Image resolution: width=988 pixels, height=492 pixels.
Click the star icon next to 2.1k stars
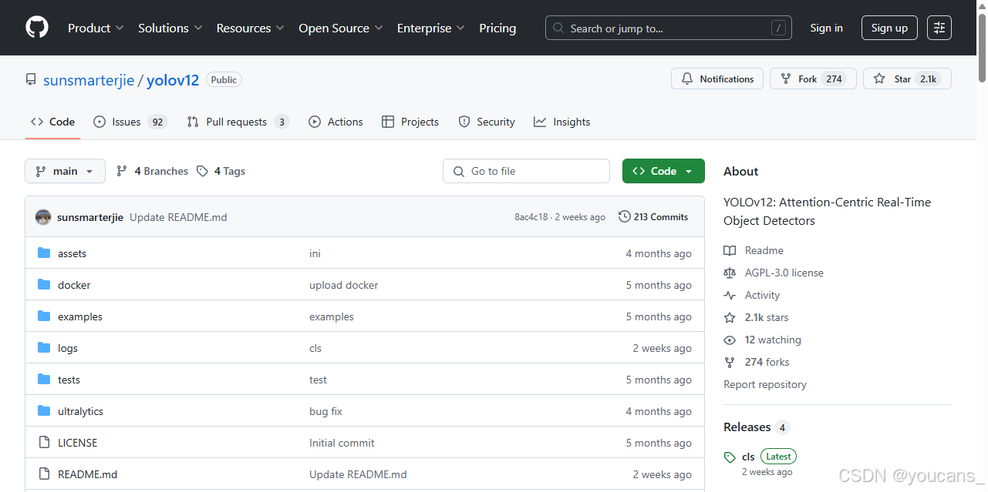(x=730, y=317)
